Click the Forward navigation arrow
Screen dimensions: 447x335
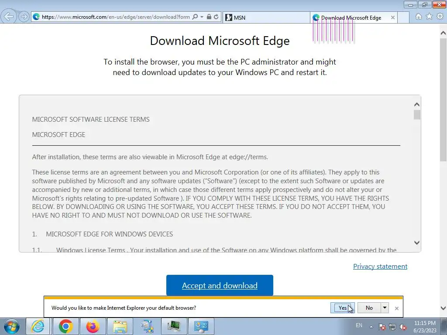(24, 17)
